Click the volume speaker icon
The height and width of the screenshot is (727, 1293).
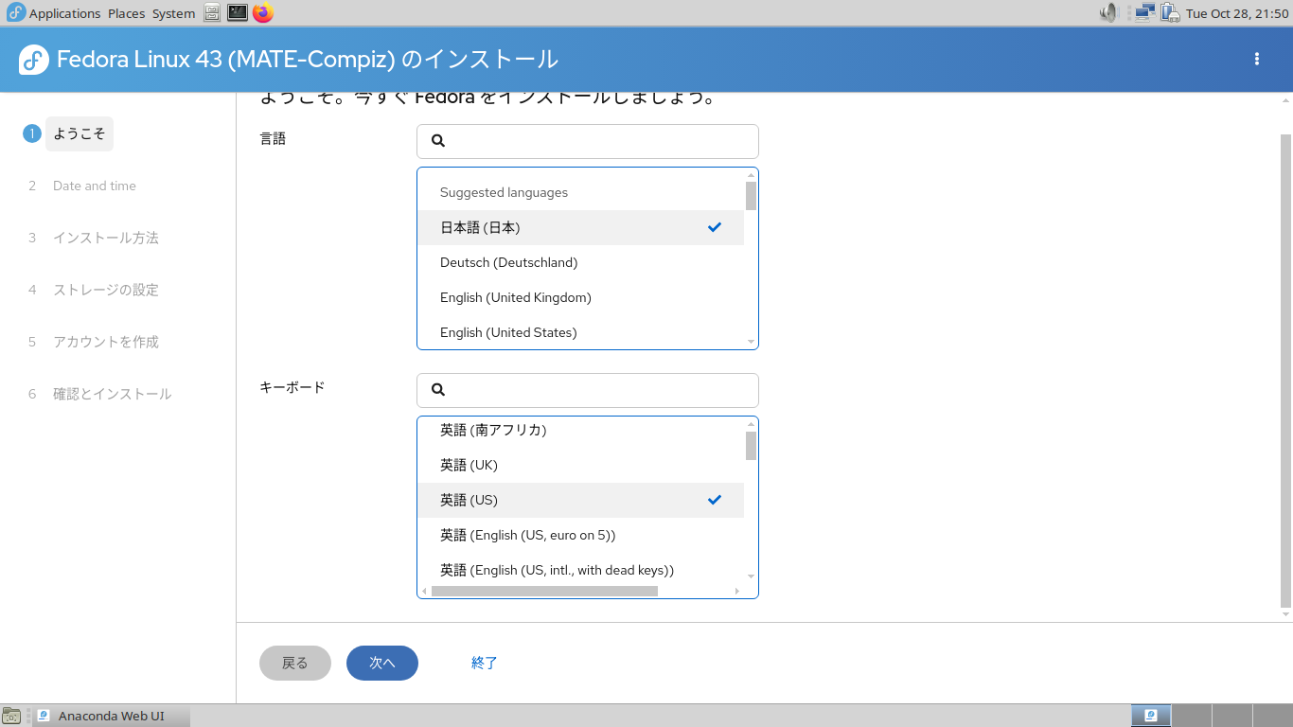(x=1108, y=13)
